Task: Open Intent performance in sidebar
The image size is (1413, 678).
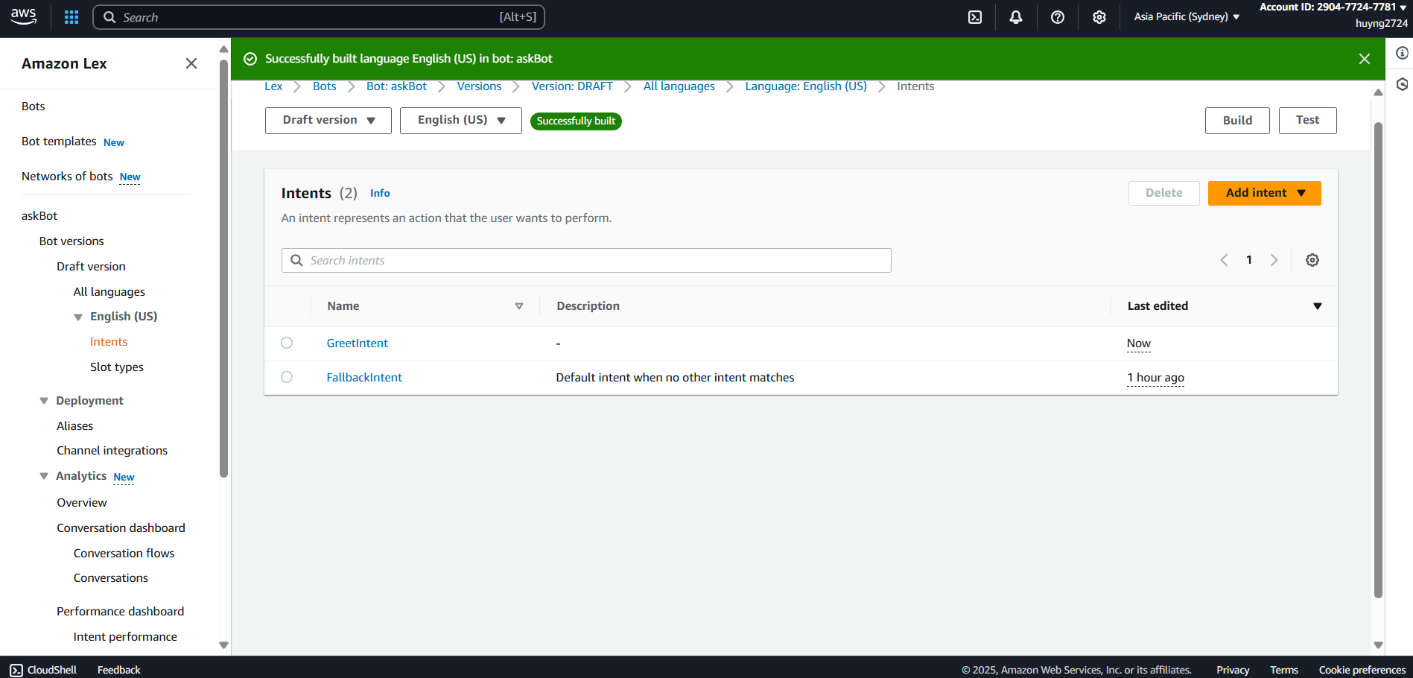Action: [x=125, y=637]
